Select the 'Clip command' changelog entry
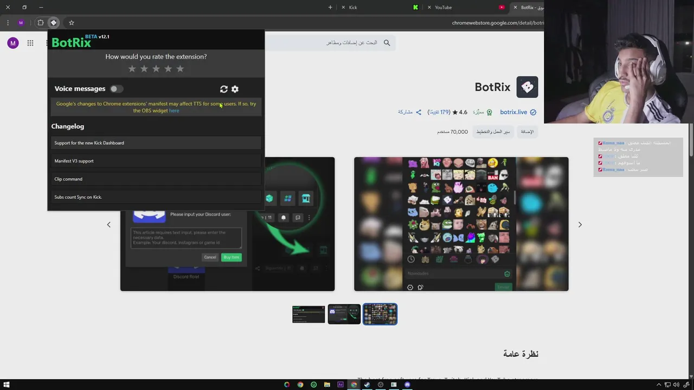Image resolution: width=694 pixels, height=390 pixels. [156, 179]
